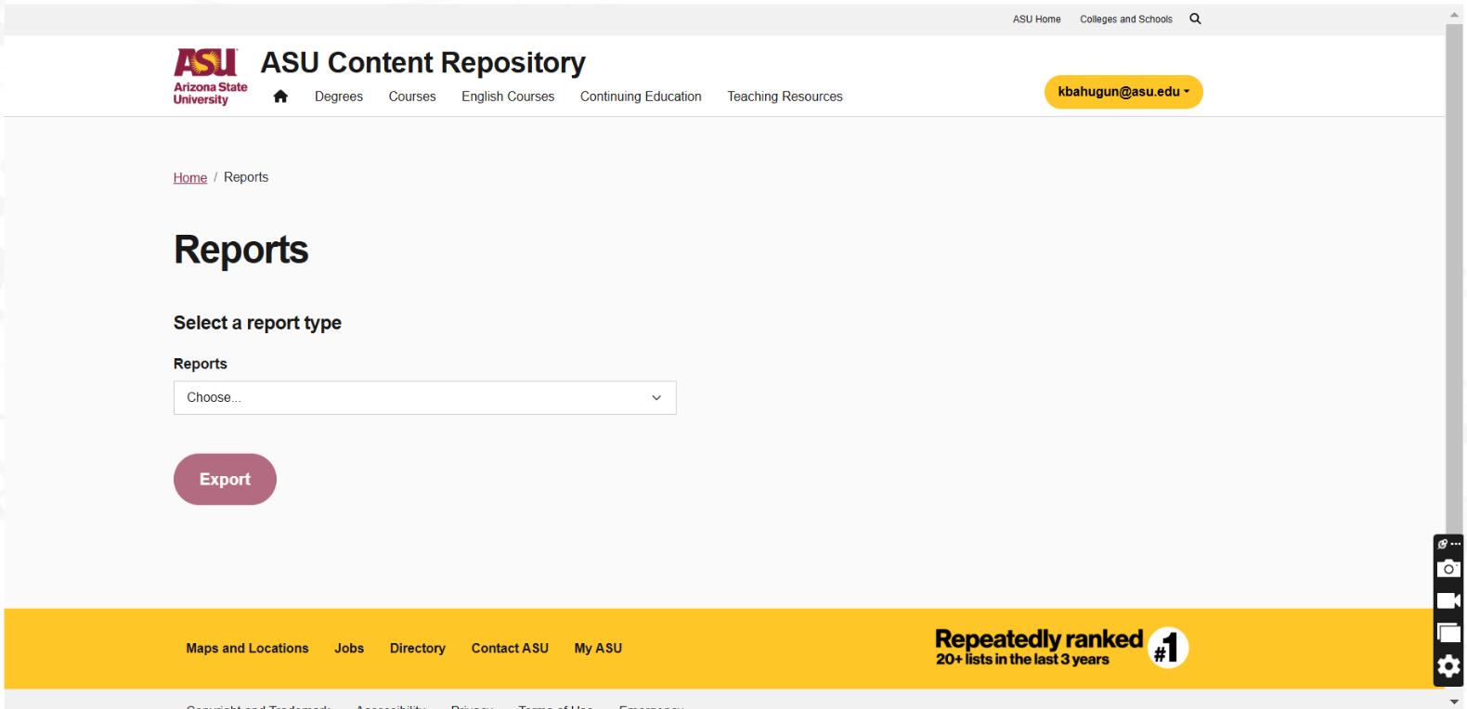The width and height of the screenshot is (1467, 709).
Task: Go to repository home via house icon
Action: click(280, 97)
